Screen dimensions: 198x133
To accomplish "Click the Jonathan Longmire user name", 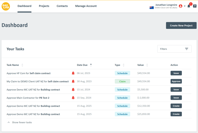I will (166, 5).
